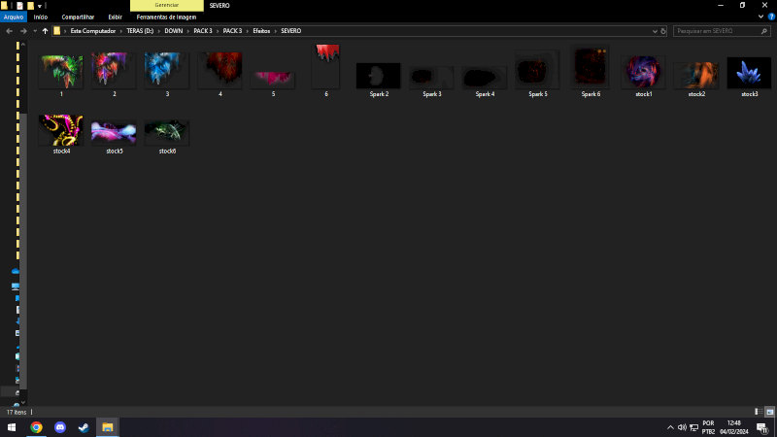Viewport: 777px width, 437px height.
Task: Click Este Computador in address bar
Action: tap(92, 31)
